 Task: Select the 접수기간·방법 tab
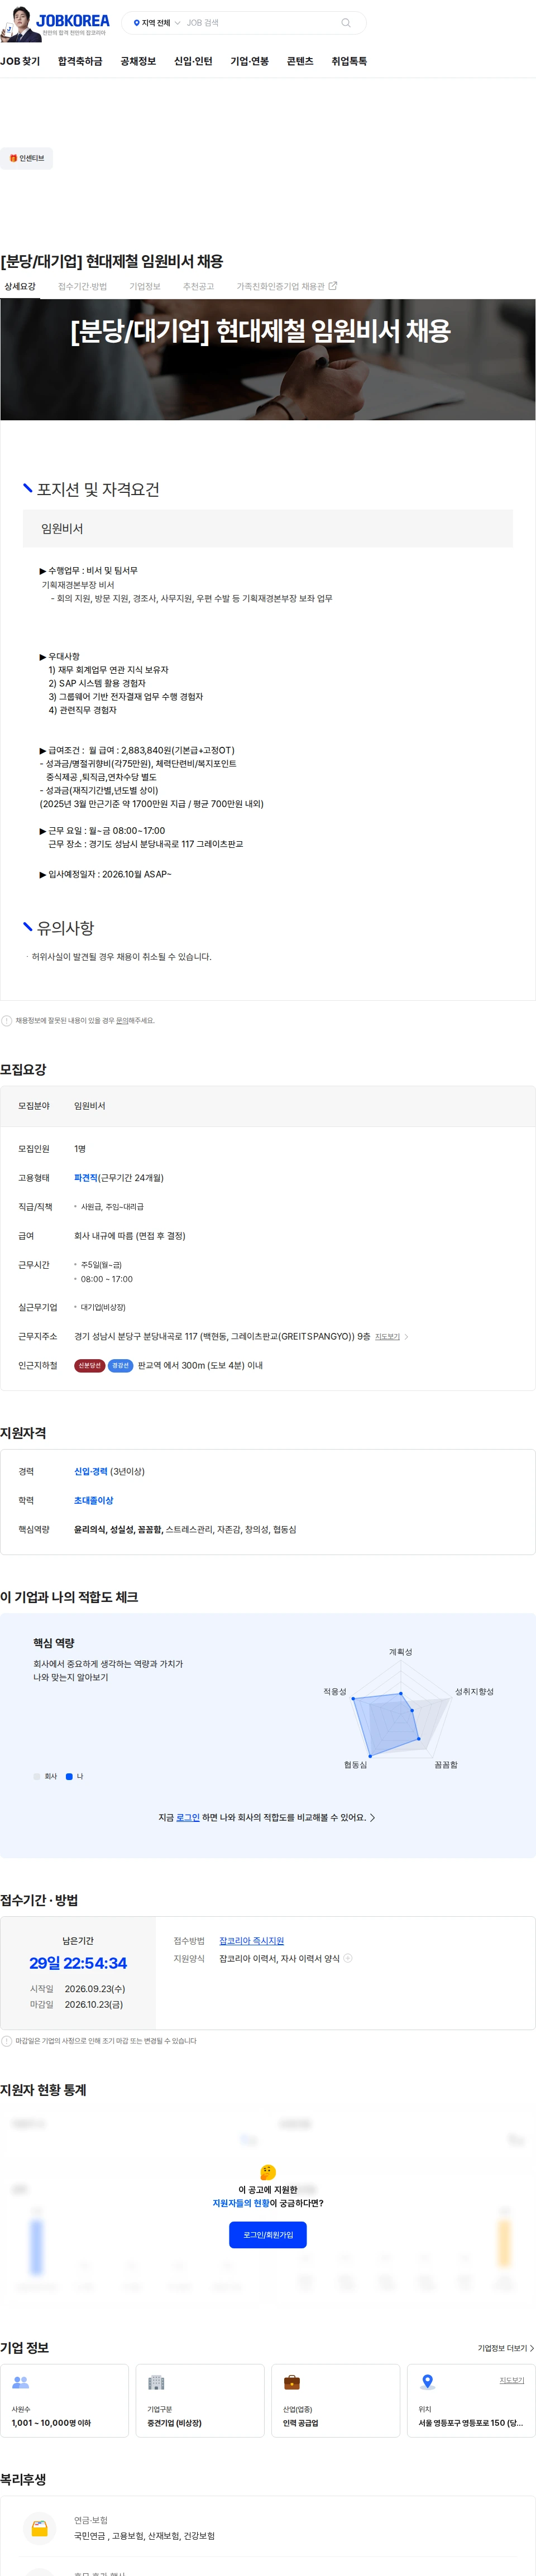[x=82, y=286]
